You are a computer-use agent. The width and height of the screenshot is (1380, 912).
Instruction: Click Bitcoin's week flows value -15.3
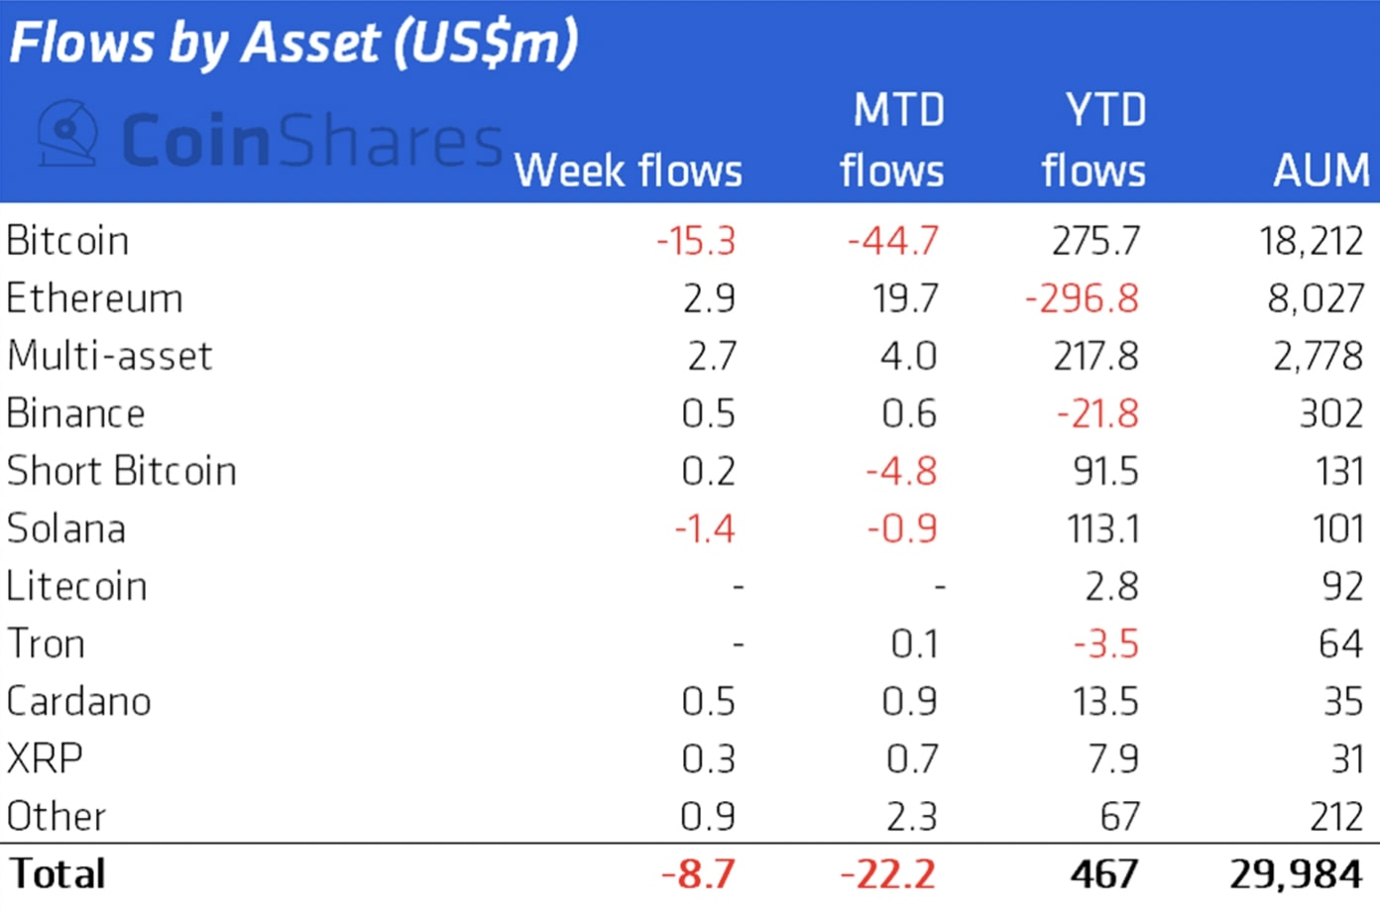click(x=696, y=241)
